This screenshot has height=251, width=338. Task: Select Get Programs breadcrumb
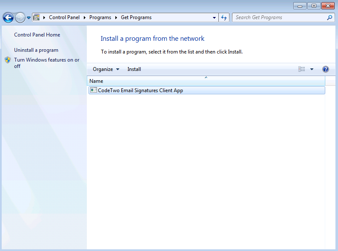point(136,17)
